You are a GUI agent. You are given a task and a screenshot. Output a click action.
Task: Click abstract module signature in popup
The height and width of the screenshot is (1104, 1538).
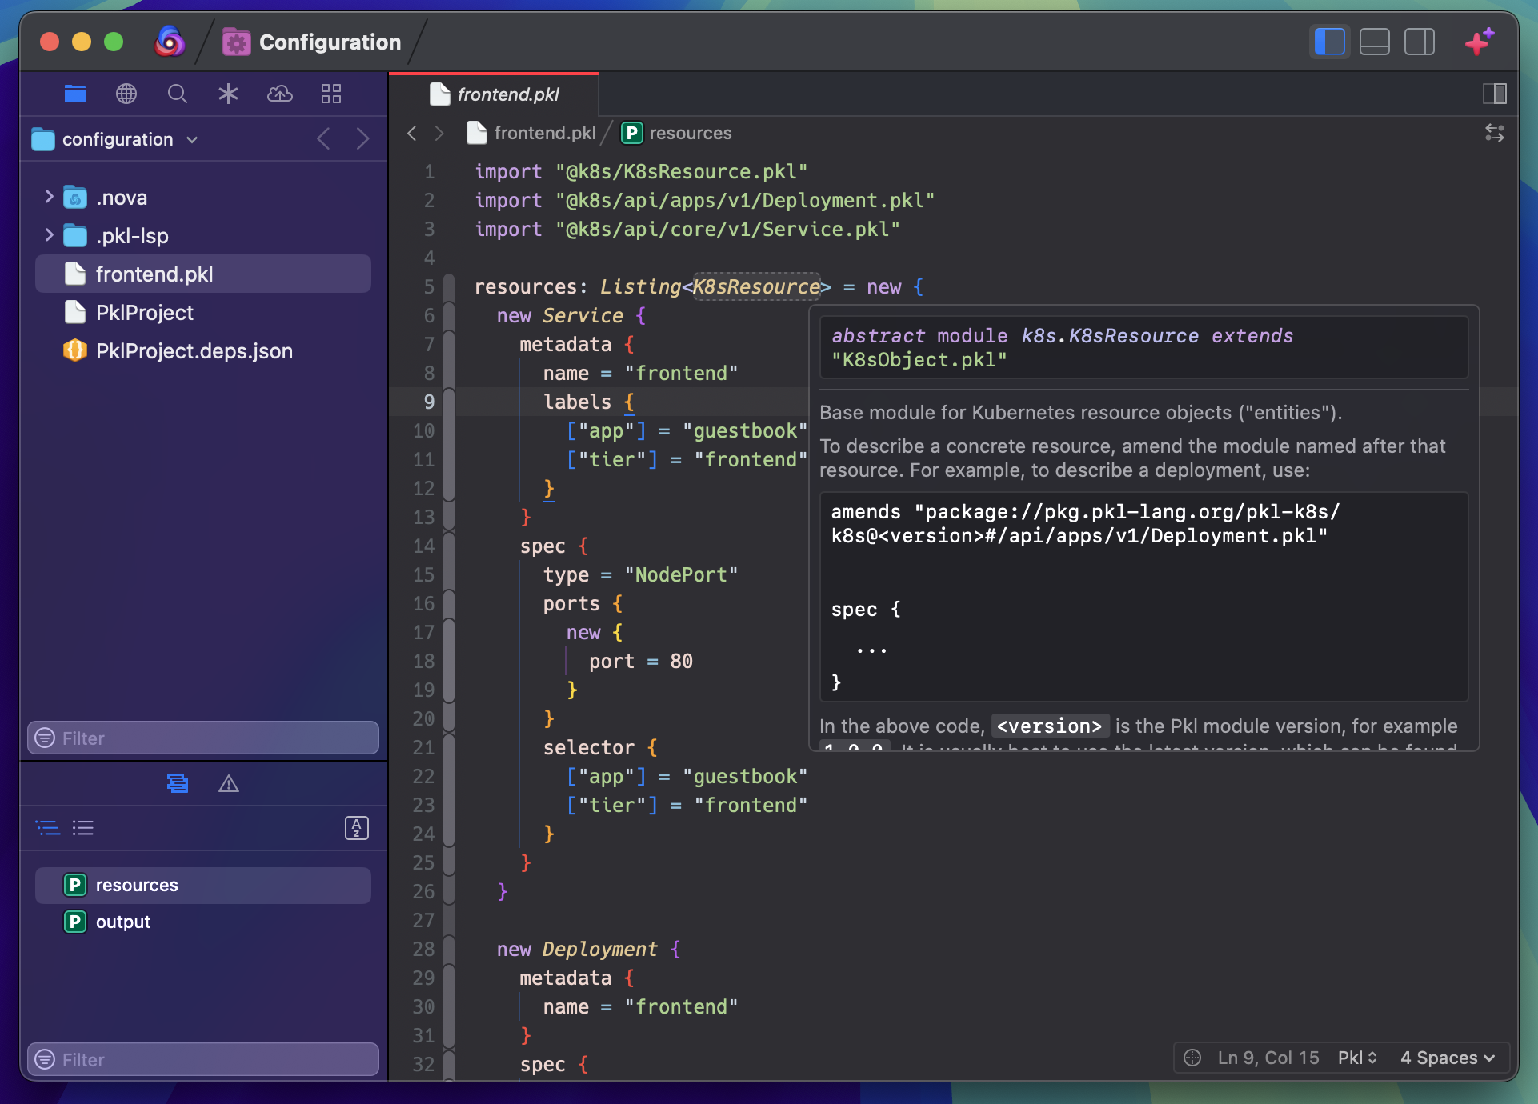pyautogui.click(x=1143, y=347)
